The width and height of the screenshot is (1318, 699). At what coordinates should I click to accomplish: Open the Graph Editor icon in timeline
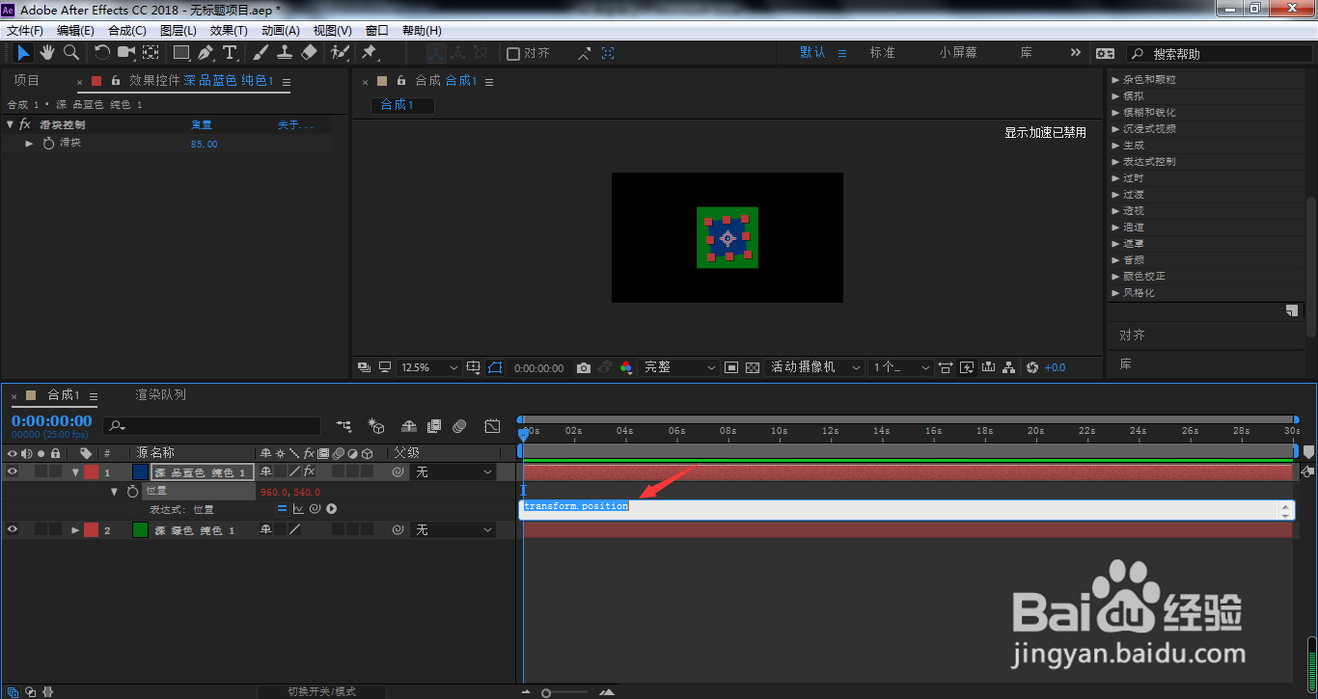tap(492, 426)
